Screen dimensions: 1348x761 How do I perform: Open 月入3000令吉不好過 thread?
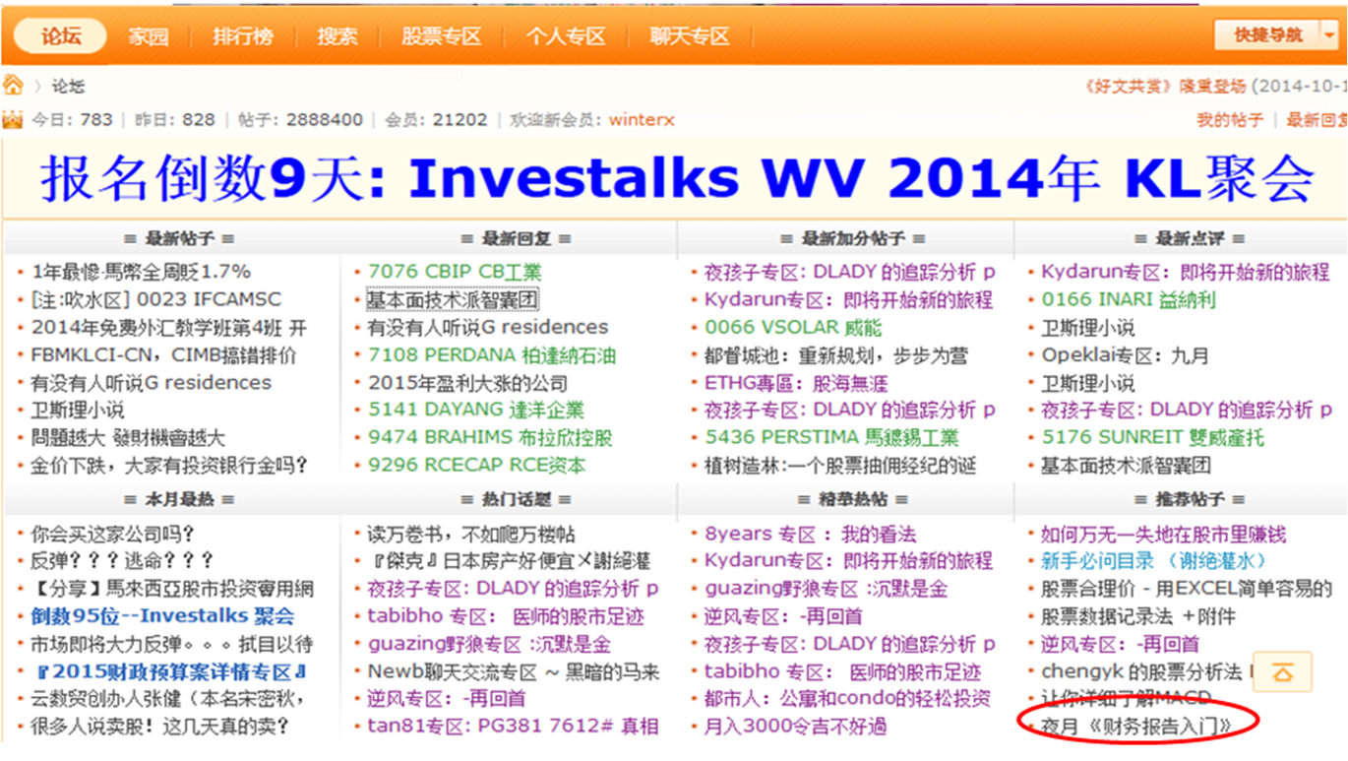click(796, 727)
